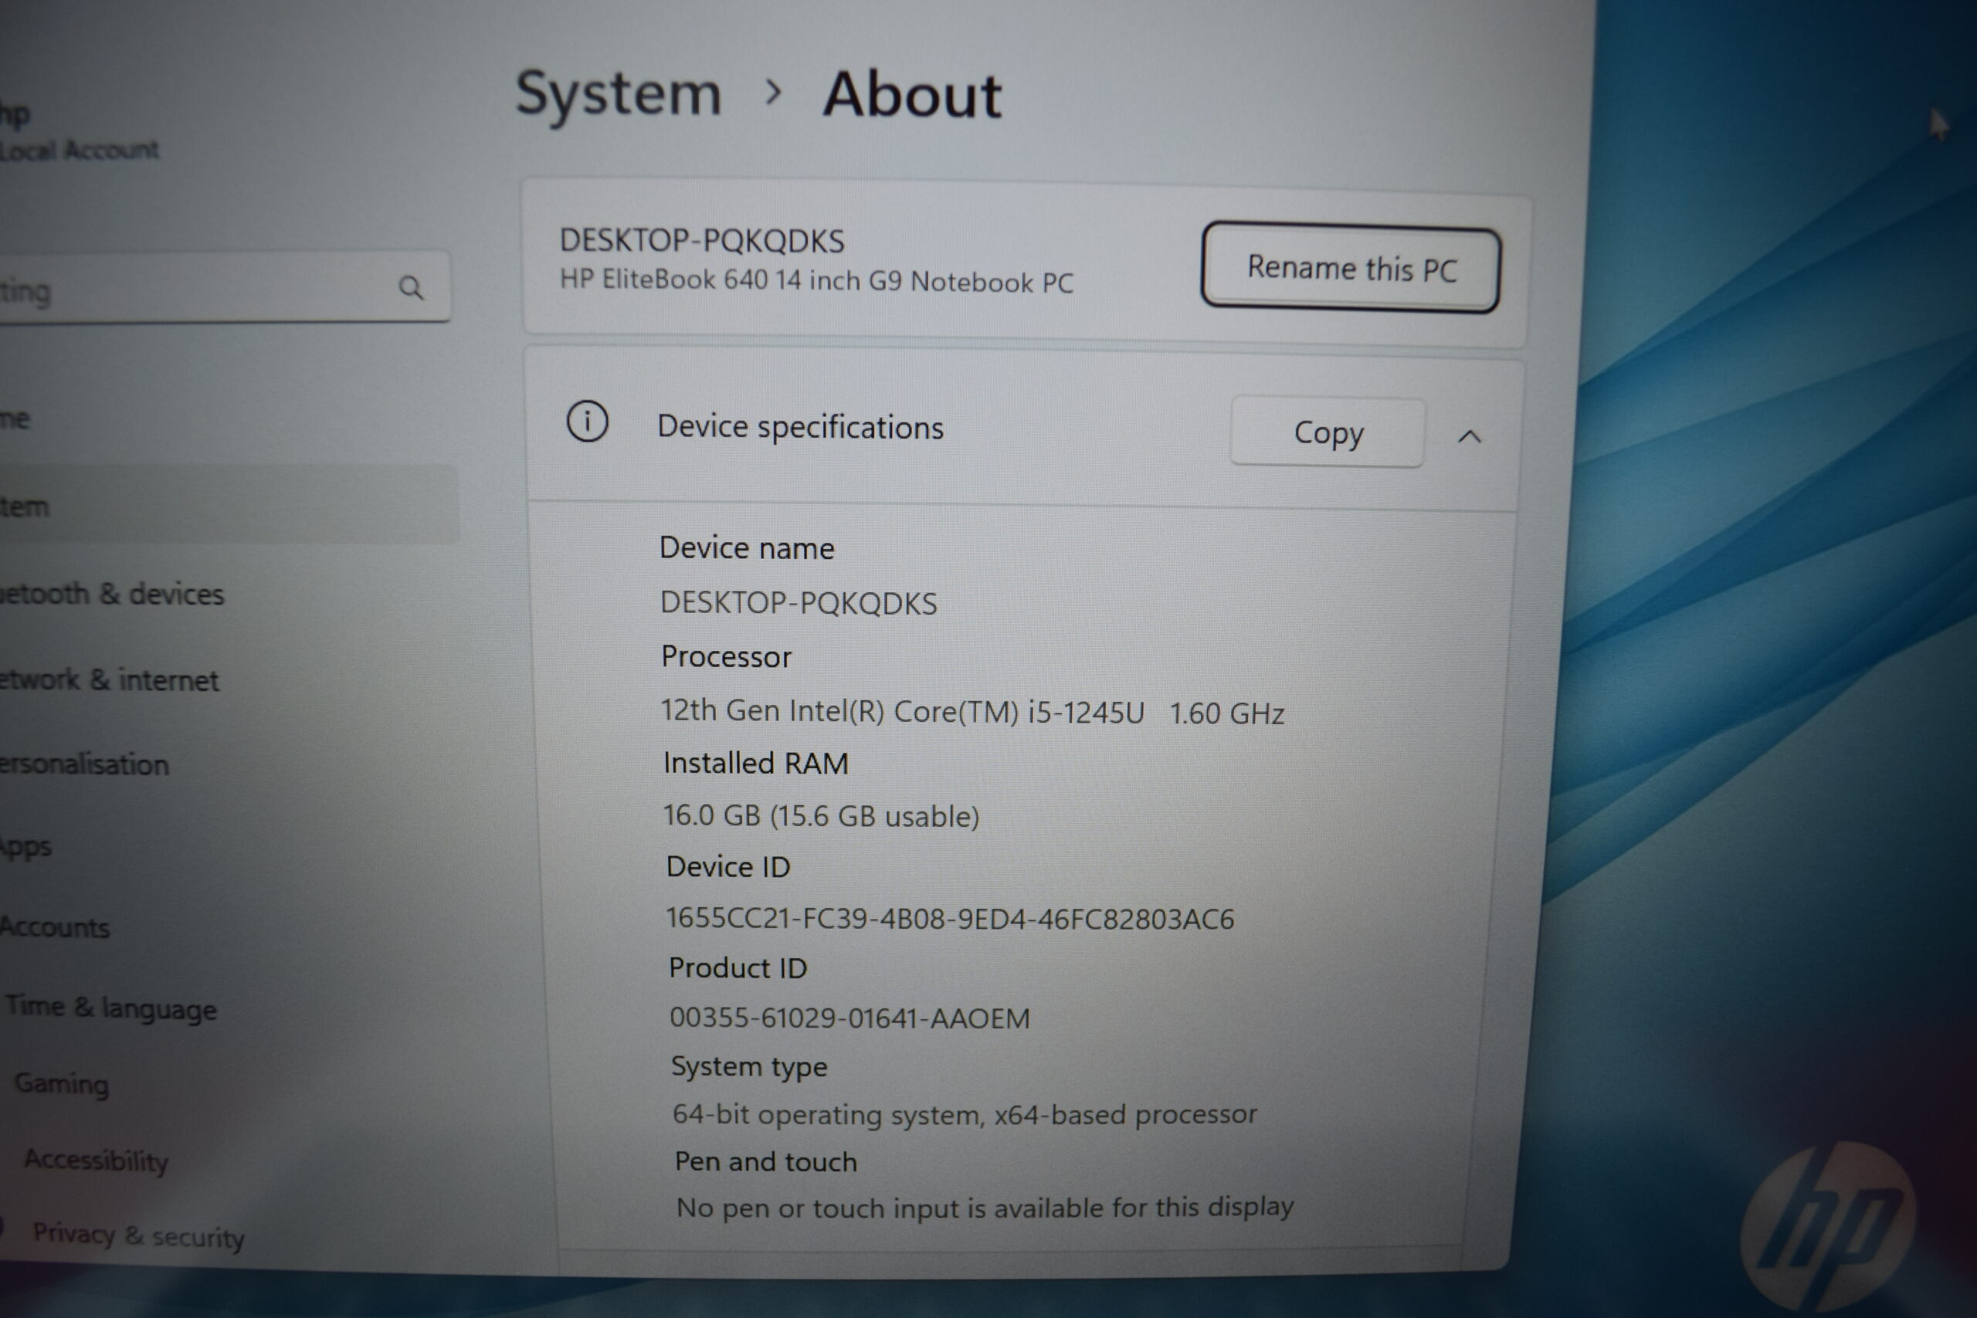Viewport: 1977px width, 1318px height.
Task: Select the Product ID 00355-61029-01641-AAOEM
Action: (x=849, y=1018)
